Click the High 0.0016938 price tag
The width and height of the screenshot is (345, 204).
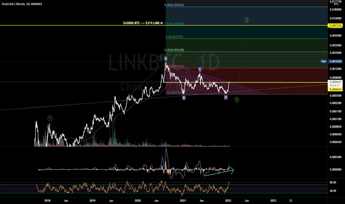[x=331, y=61]
